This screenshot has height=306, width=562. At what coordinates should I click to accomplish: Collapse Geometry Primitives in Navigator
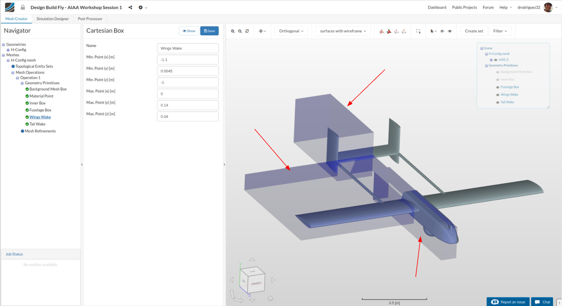pos(22,83)
